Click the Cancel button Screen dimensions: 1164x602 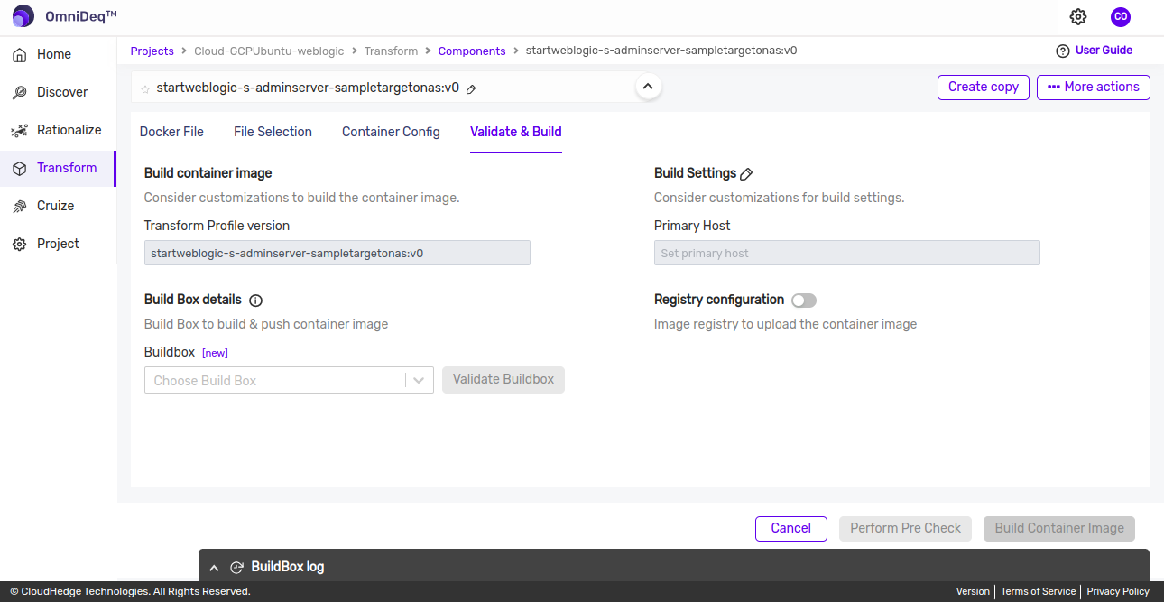pos(790,528)
